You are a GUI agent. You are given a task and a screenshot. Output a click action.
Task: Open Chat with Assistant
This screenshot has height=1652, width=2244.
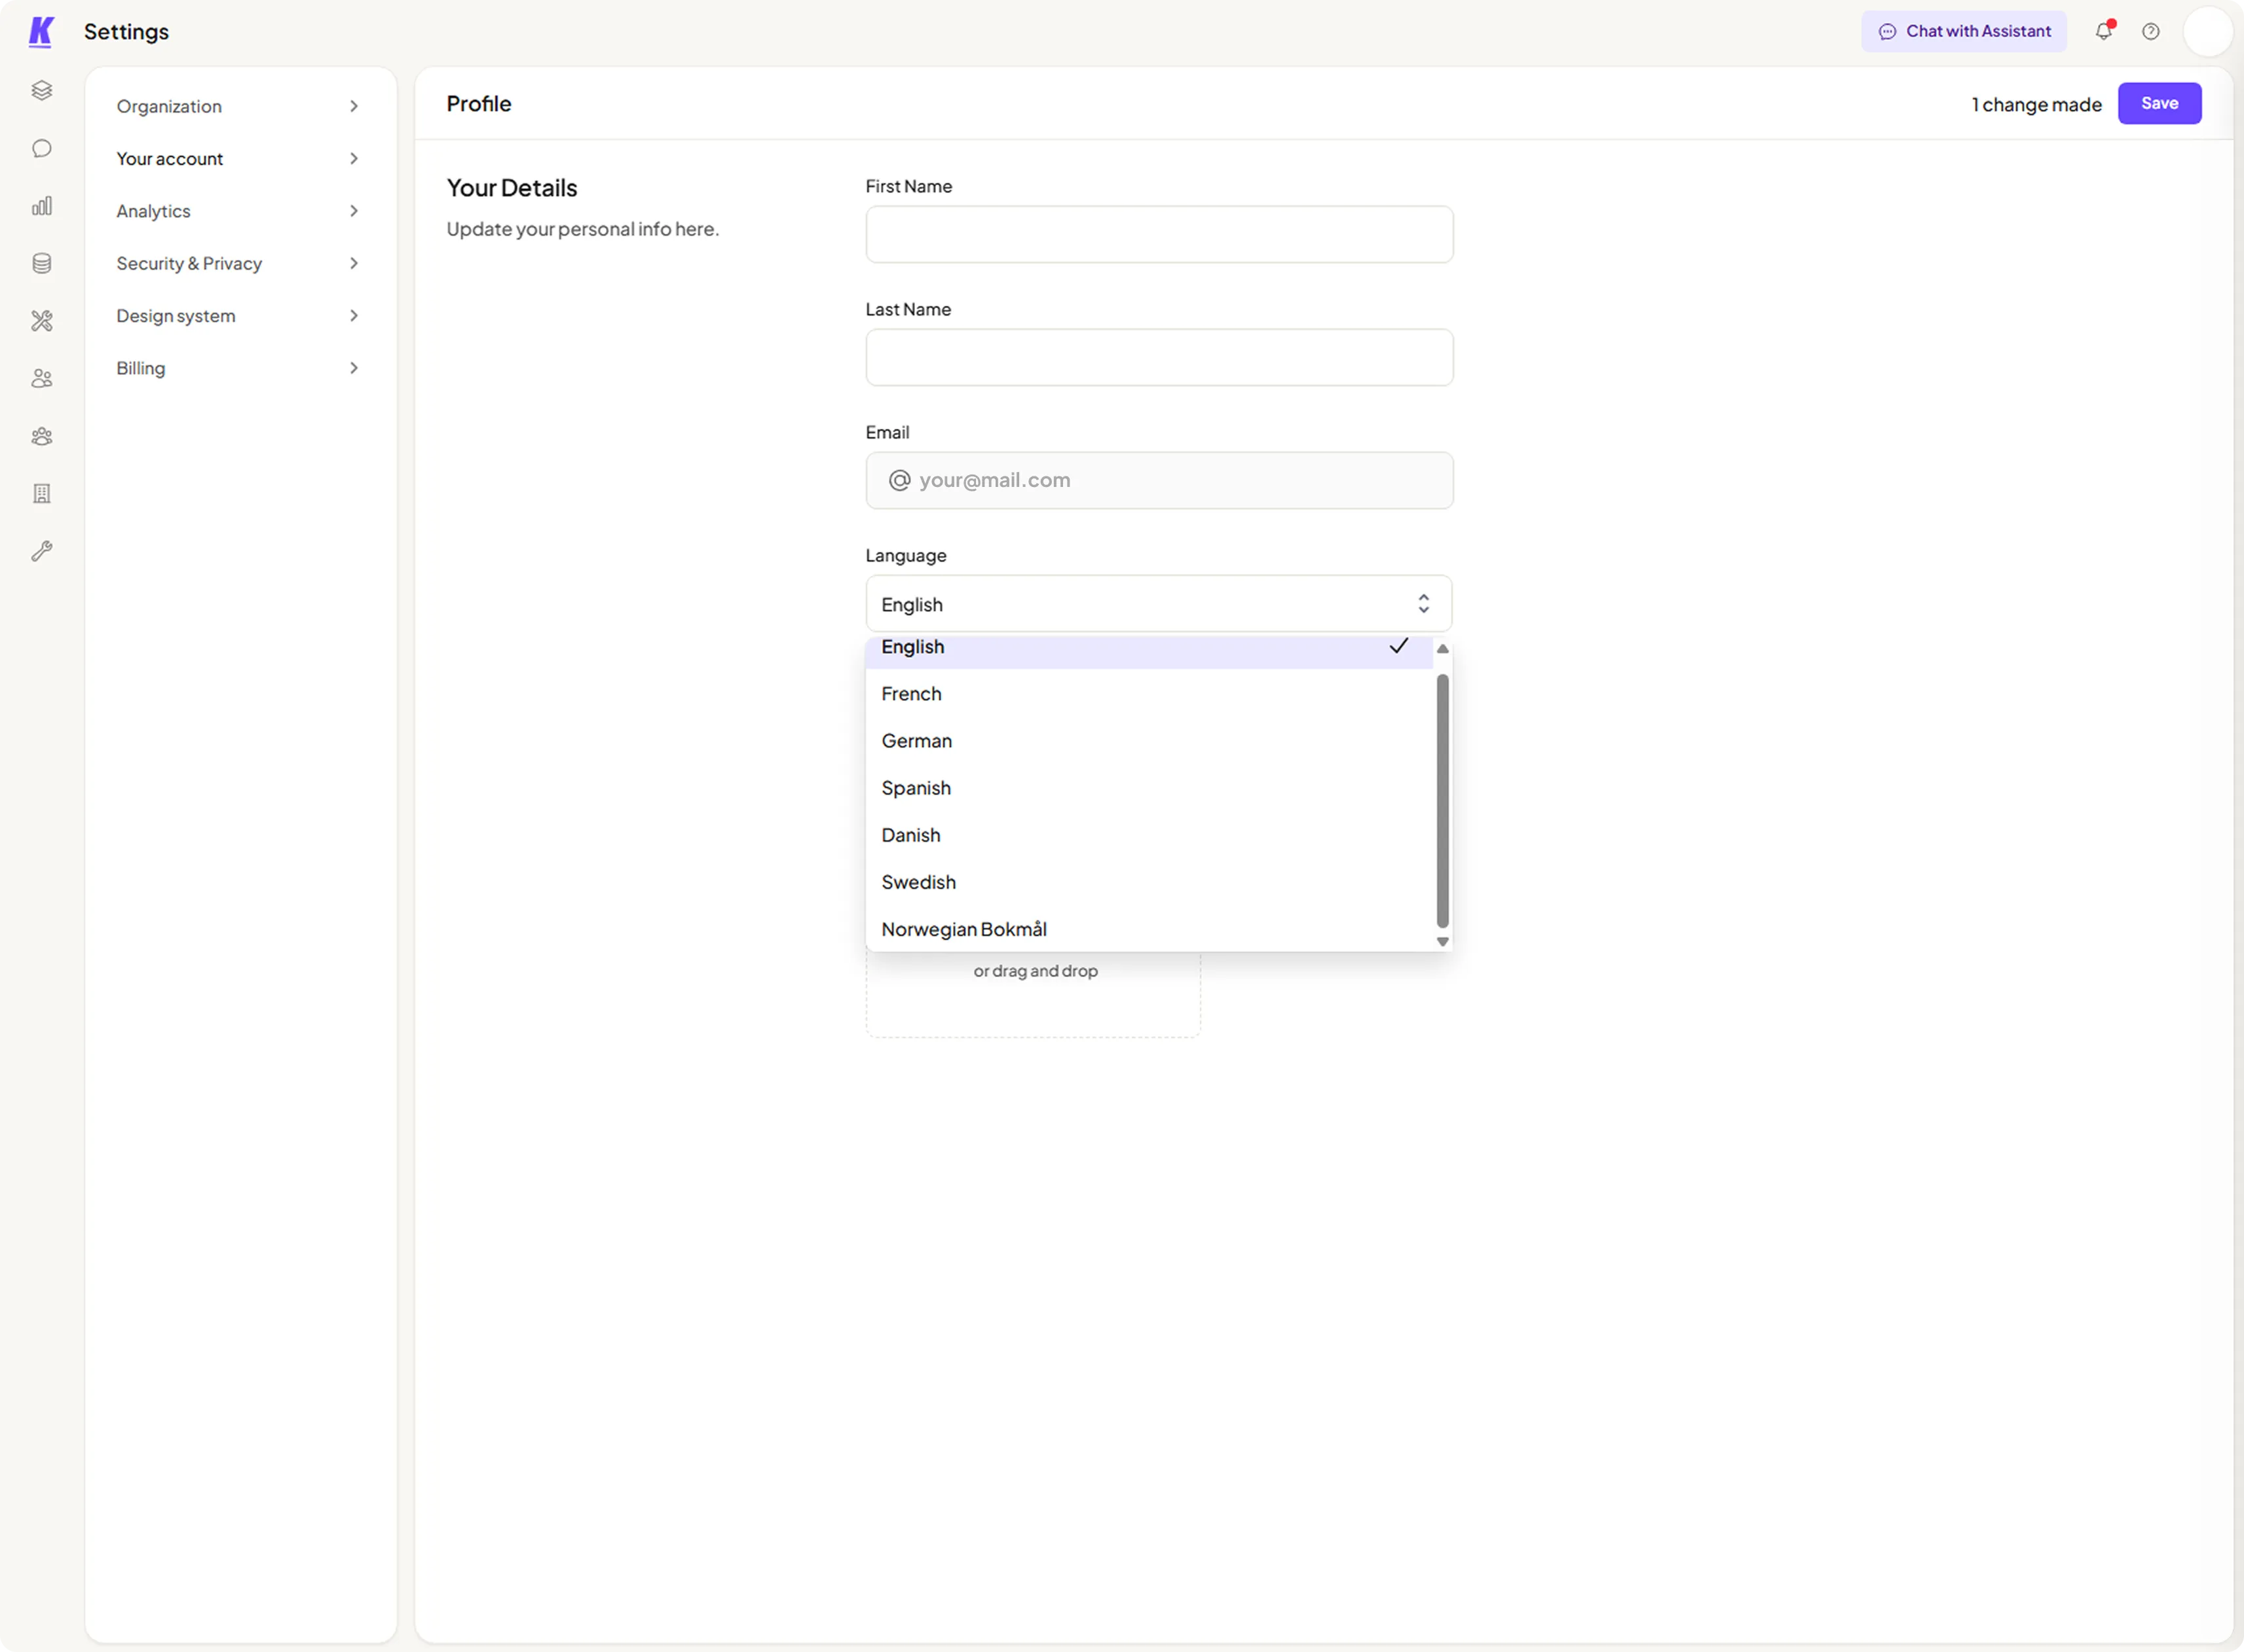(x=1964, y=31)
